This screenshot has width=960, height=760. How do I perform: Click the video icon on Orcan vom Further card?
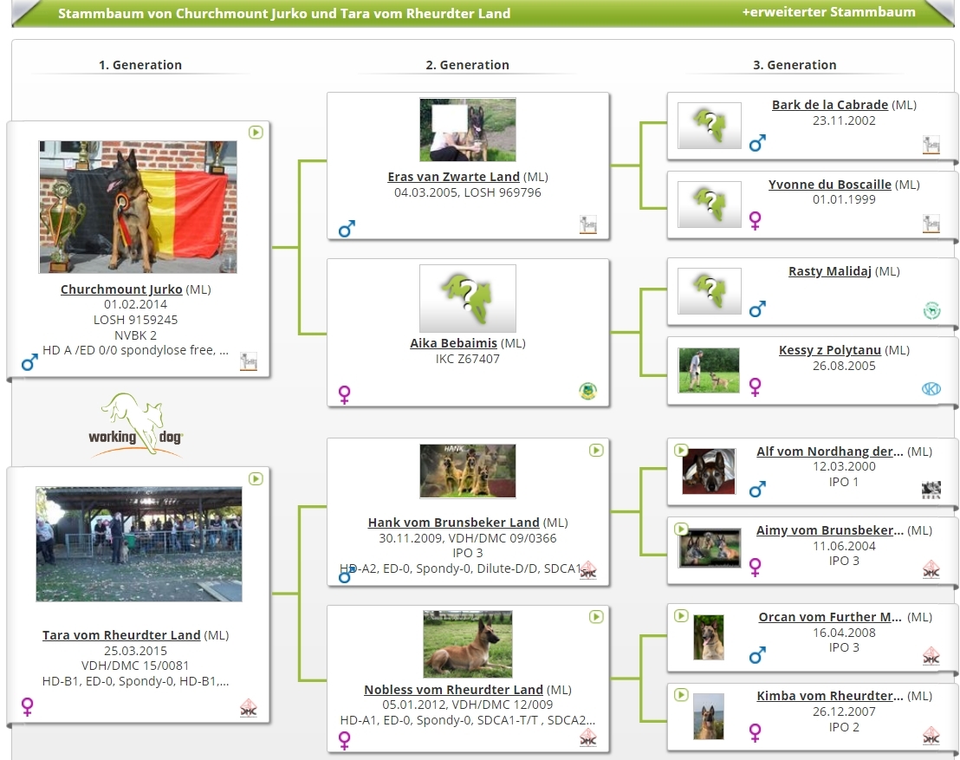click(681, 616)
